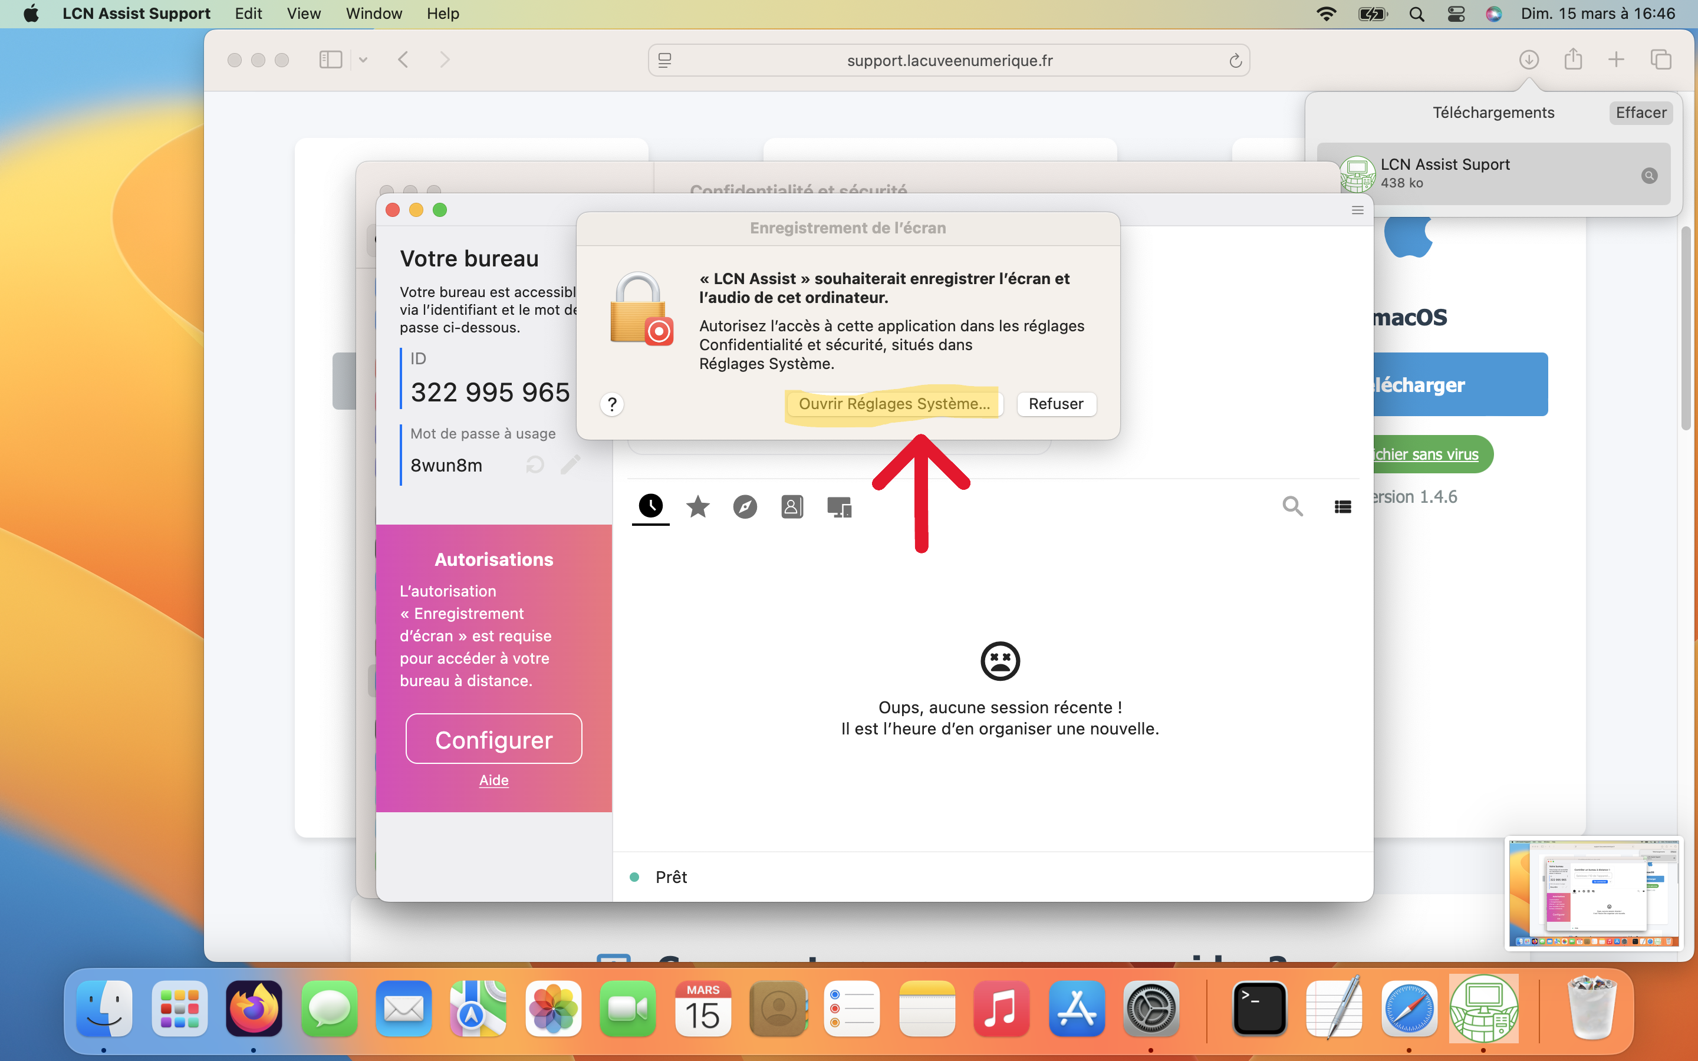The height and width of the screenshot is (1061, 1698).
Task: Open the Aide link
Action: [493, 780]
